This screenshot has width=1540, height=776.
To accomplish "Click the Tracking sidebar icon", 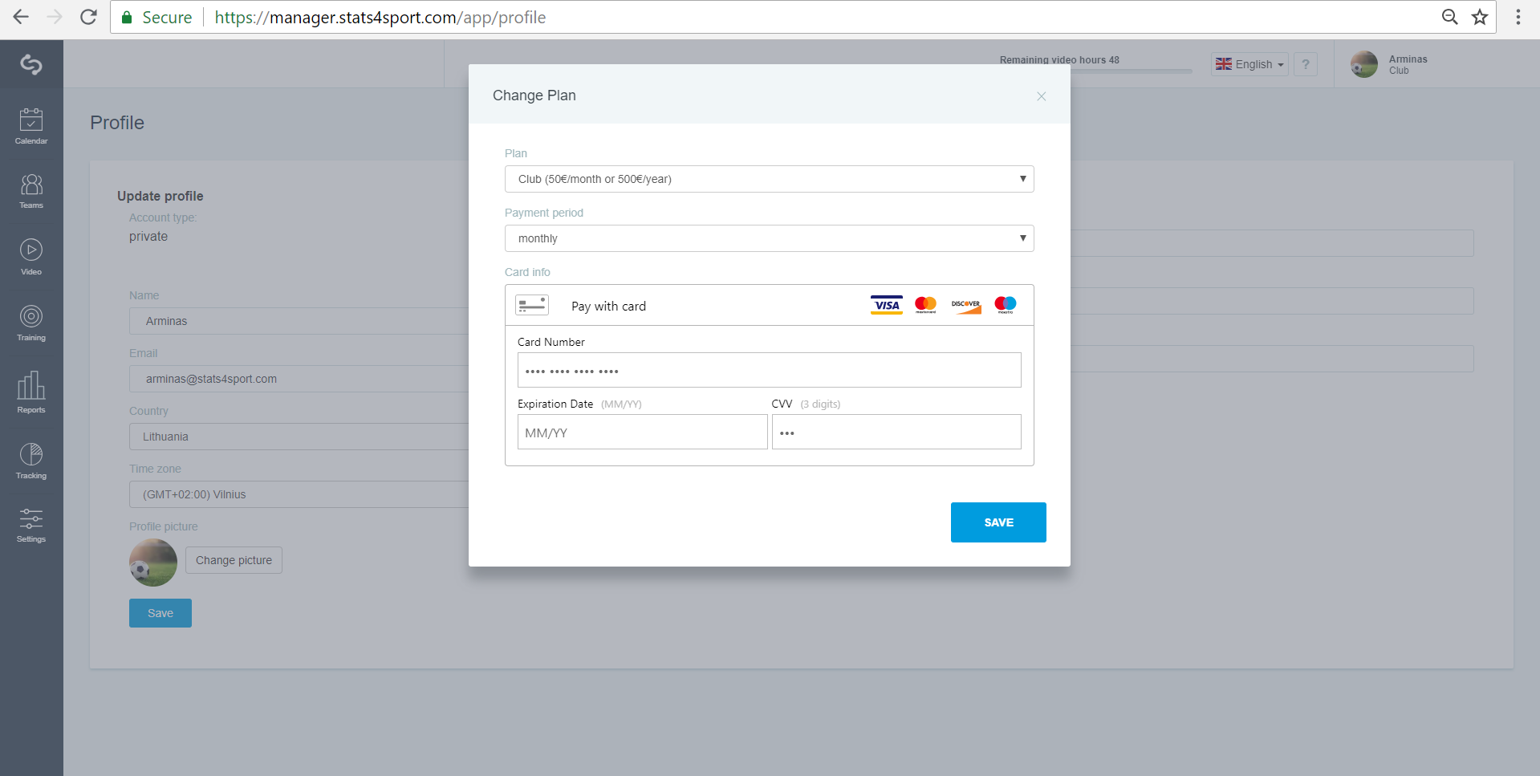I will coord(31,461).
